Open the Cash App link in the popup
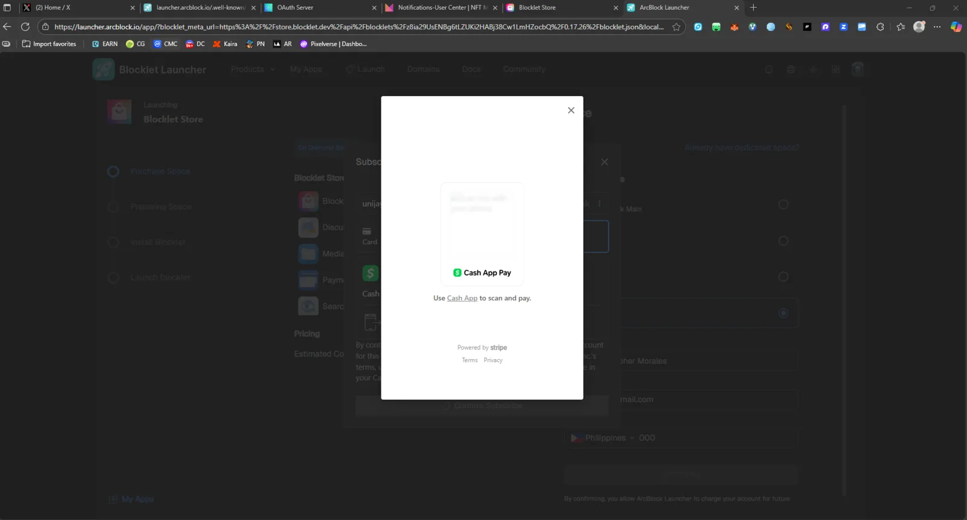The height and width of the screenshot is (520, 967). pos(462,298)
